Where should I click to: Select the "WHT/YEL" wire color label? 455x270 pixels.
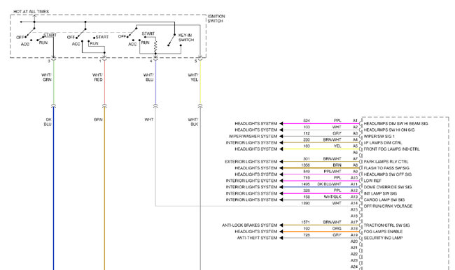click(193, 77)
